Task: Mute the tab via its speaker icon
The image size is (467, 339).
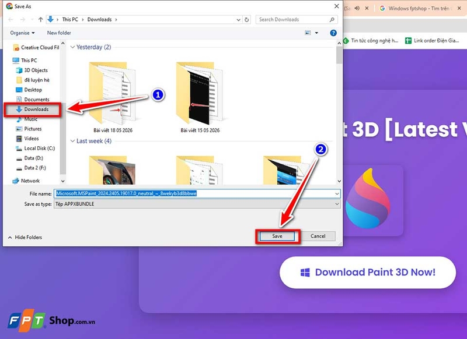Action: point(357,8)
